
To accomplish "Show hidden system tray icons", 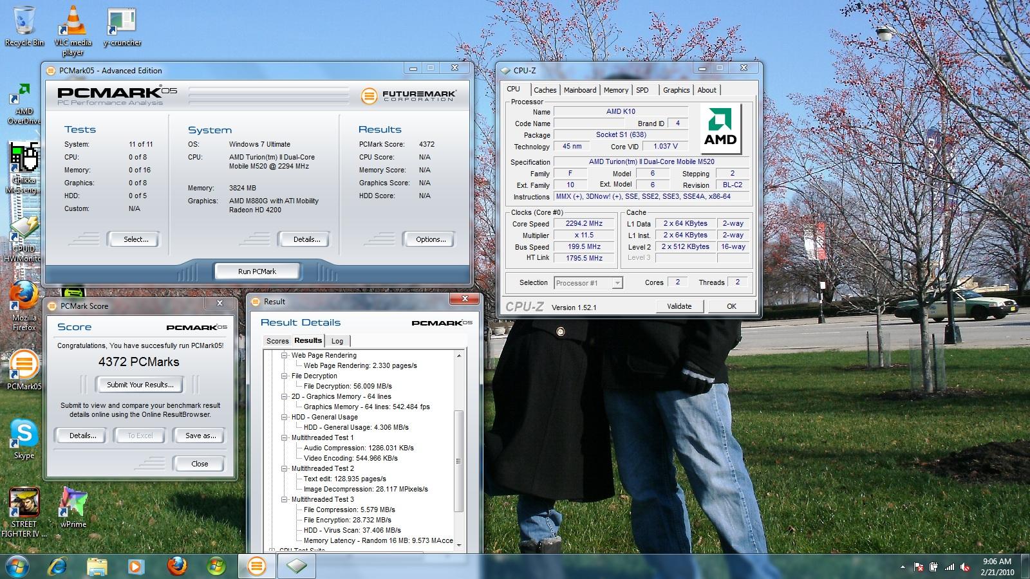I will coord(903,567).
